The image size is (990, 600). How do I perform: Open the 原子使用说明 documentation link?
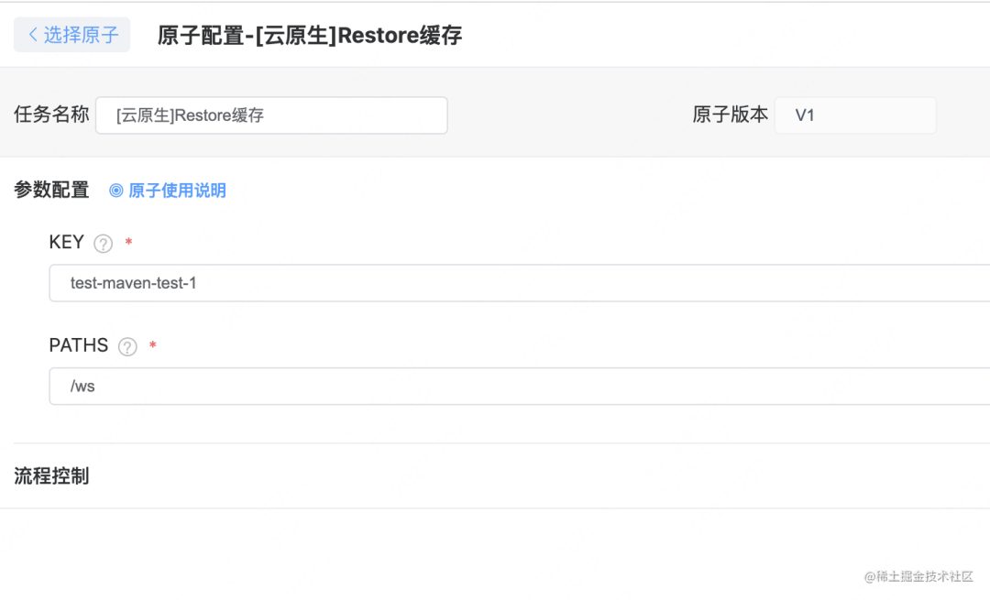point(176,191)
